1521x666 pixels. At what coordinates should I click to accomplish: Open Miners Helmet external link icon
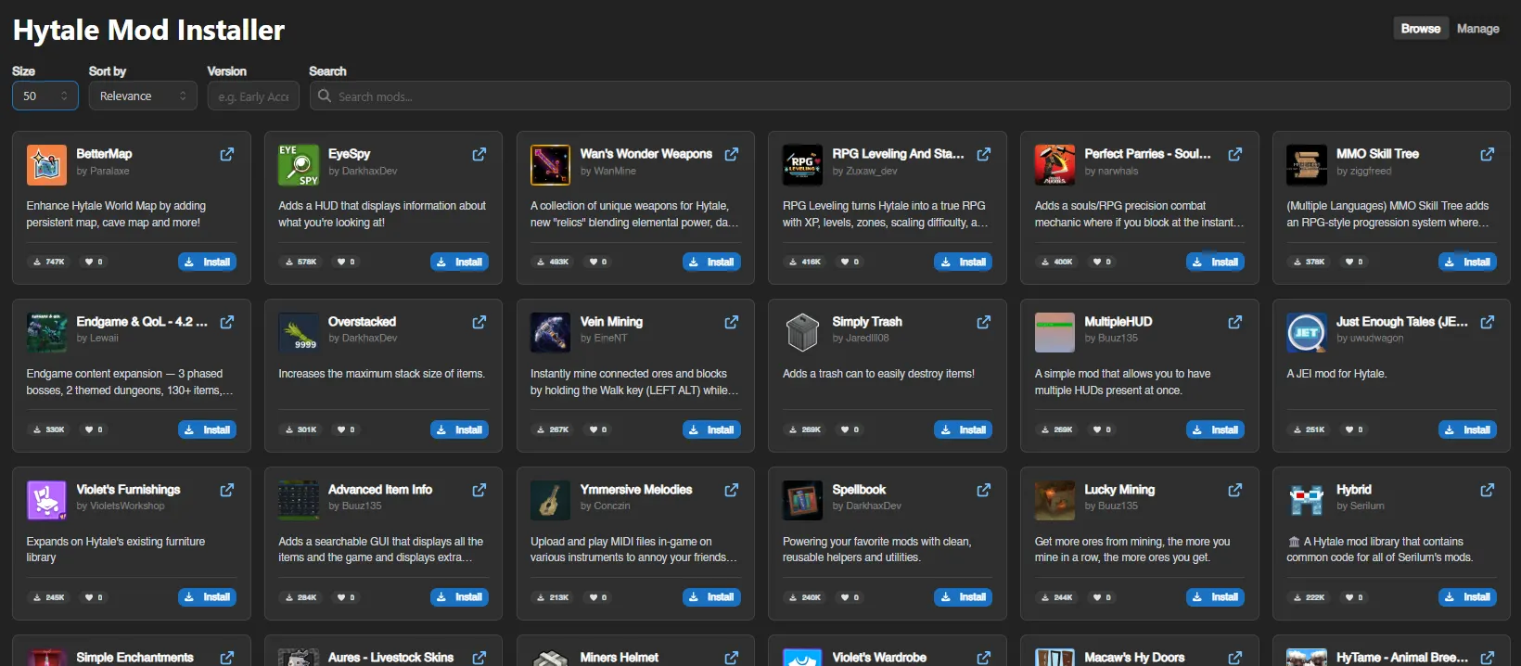click(732, 658)
